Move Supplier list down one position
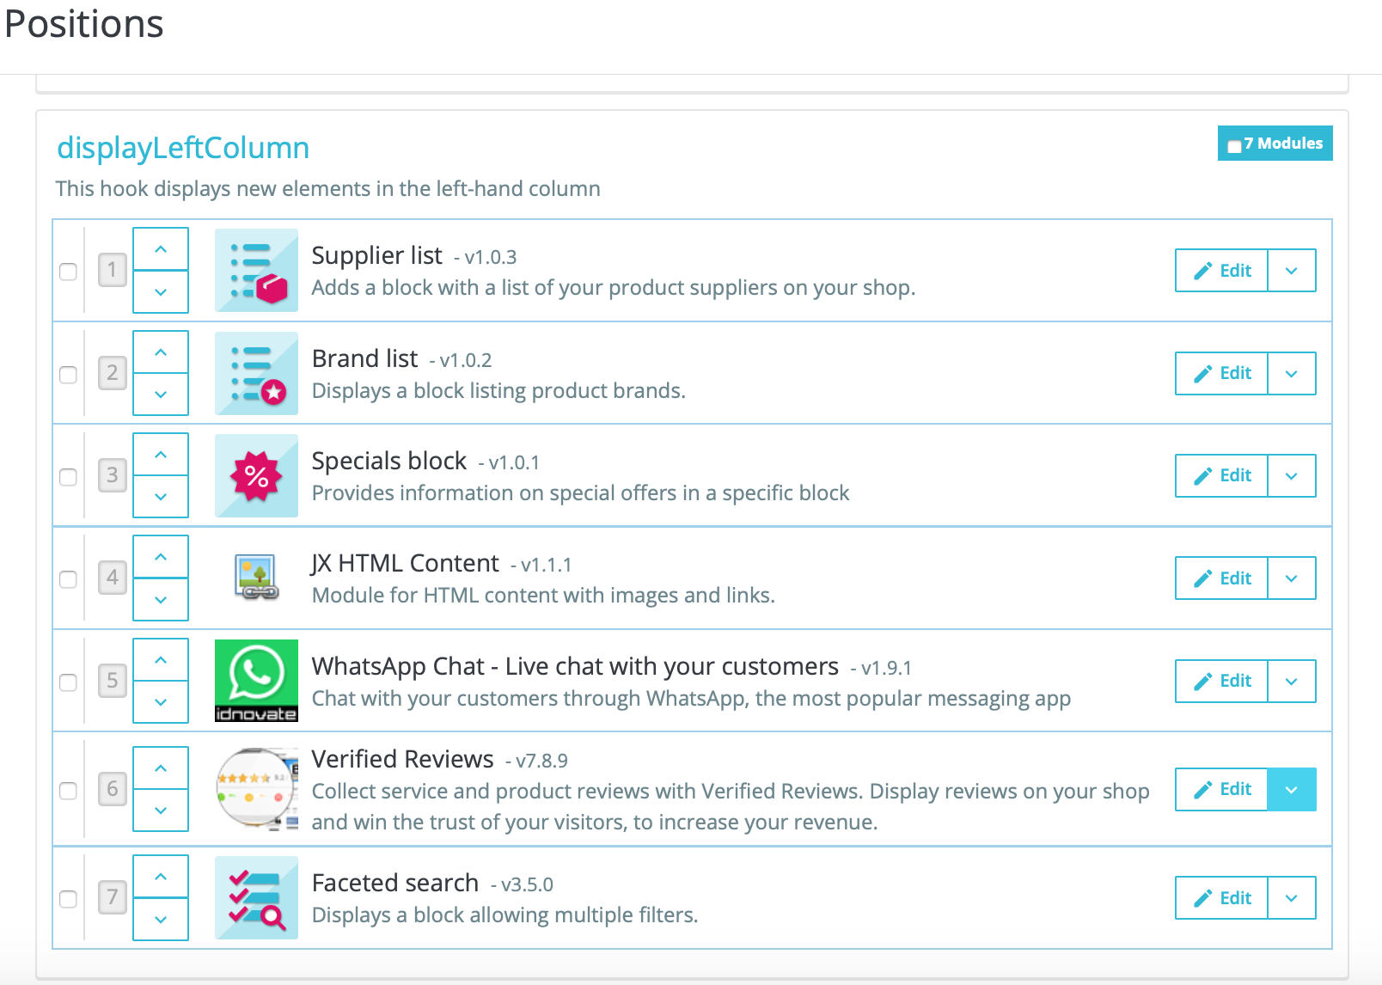The width and height of the screenshot is (1382, 985). [x=161, y=292]
